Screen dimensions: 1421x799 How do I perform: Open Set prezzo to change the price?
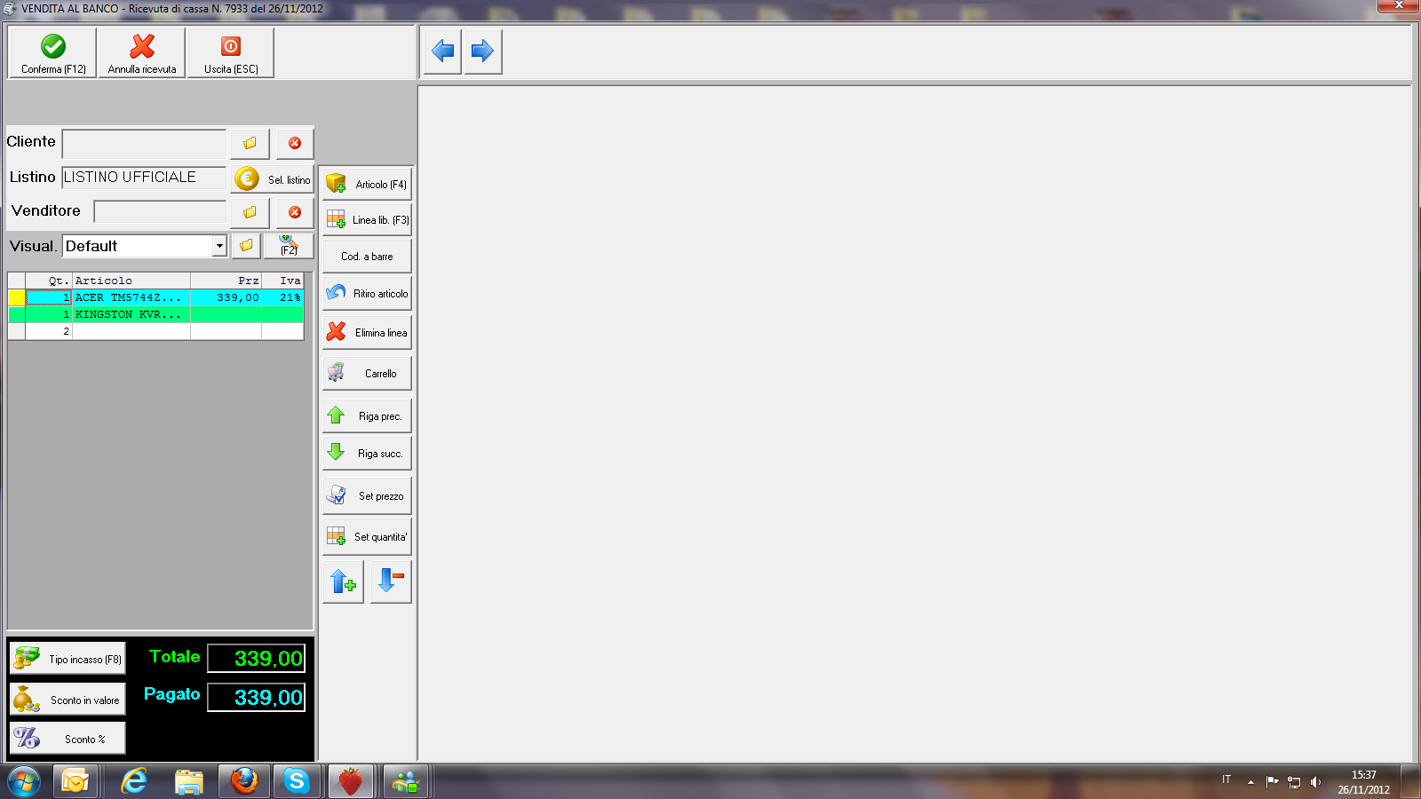[x=367, y=495]
